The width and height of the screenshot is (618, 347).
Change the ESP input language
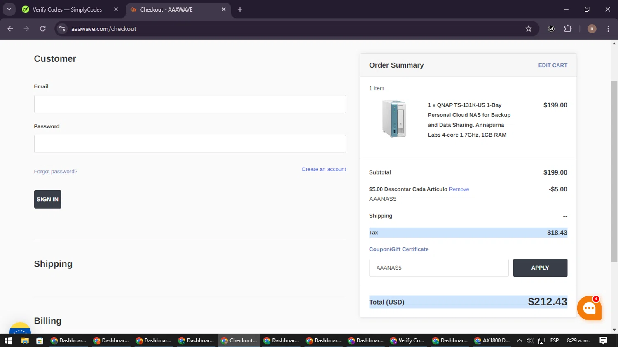pos(555,340)
